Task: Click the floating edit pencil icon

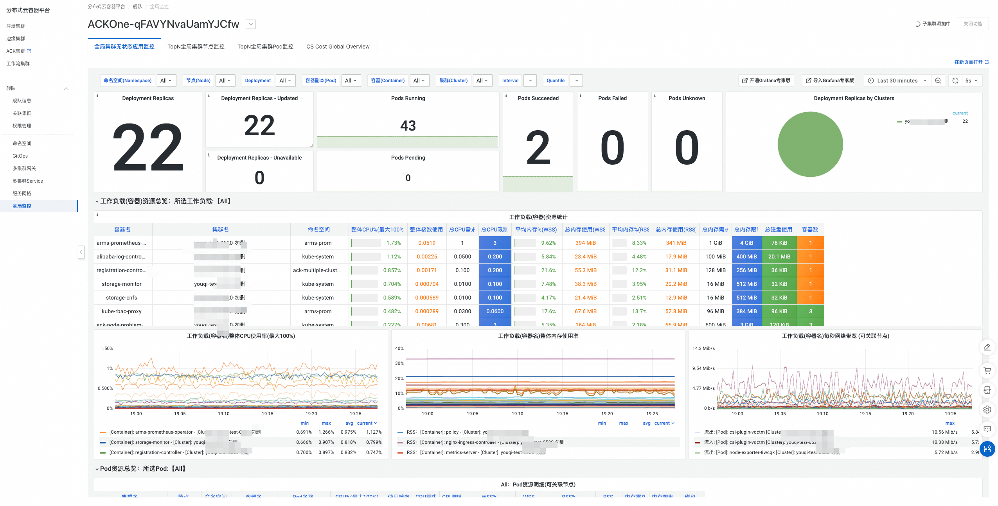Action: (x=987, y=347)
